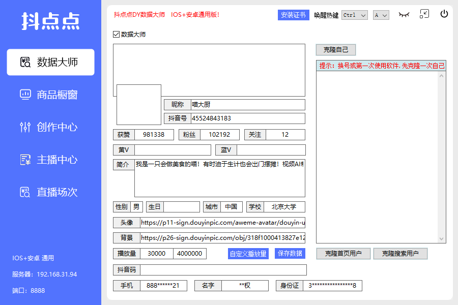Click the 性别 value 男
Image resolution: width=458 pixels, height=305 pixels.
136,207
